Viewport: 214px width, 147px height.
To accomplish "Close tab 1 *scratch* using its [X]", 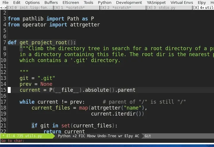I will tap(57, 8).
